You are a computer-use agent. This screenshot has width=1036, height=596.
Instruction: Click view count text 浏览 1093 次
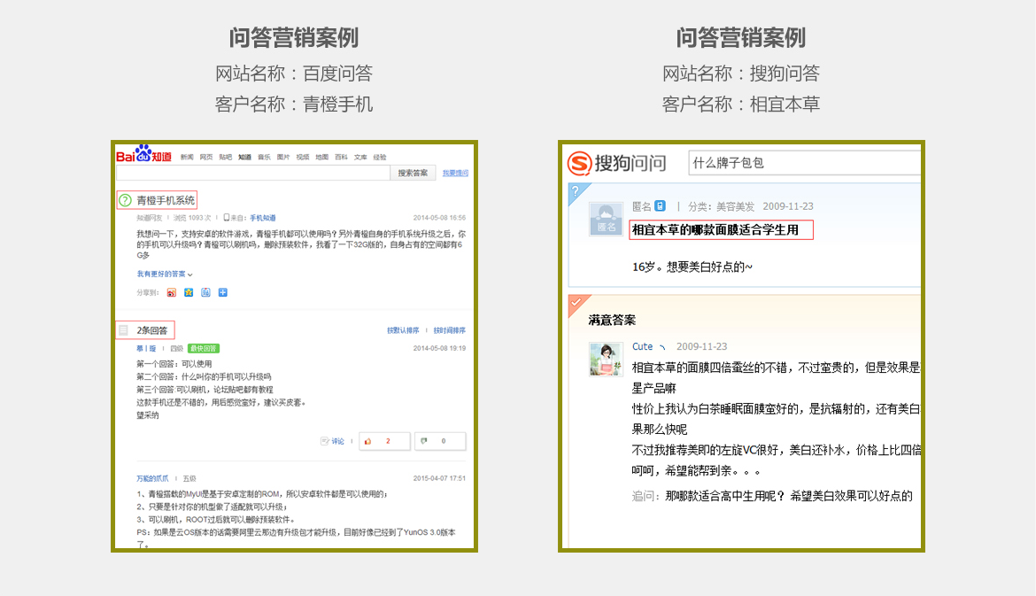[x=192, y=218]
